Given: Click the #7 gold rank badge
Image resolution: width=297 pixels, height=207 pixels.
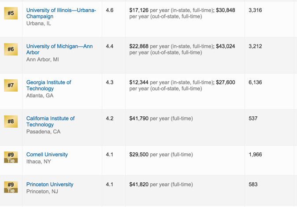Looking at the screenshot, I should (x=11, y=85).
